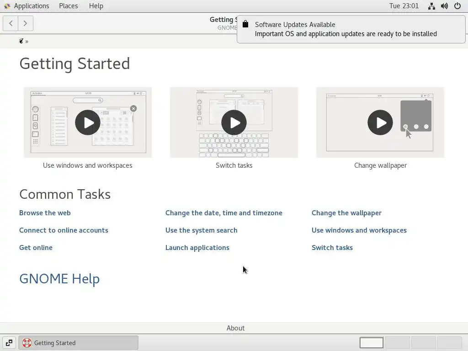Screen dimensions: 468x351
Task: Open the Browse the web link
Action: coord(45,213)
